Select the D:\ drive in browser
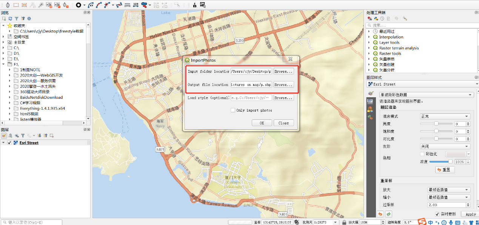479x225 pixels. 16,54
